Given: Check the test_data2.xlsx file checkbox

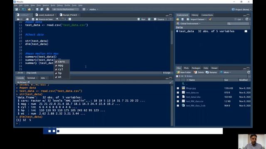Looking at the screenshot, I should 178,97.
